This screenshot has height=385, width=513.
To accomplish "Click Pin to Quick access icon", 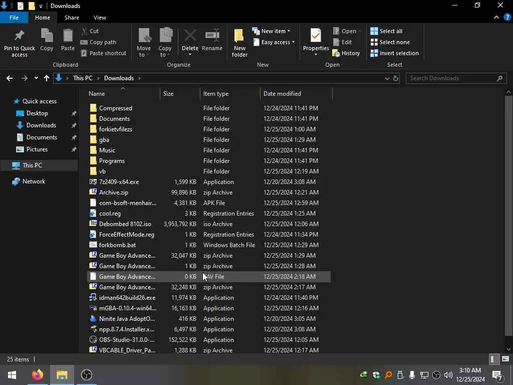I will 20,43.
